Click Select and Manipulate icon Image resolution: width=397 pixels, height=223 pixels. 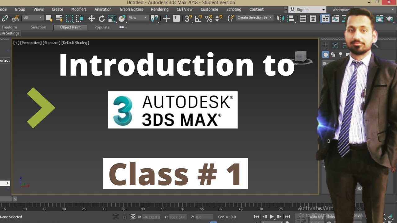166,19
